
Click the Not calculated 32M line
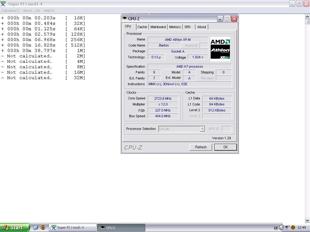43,78
